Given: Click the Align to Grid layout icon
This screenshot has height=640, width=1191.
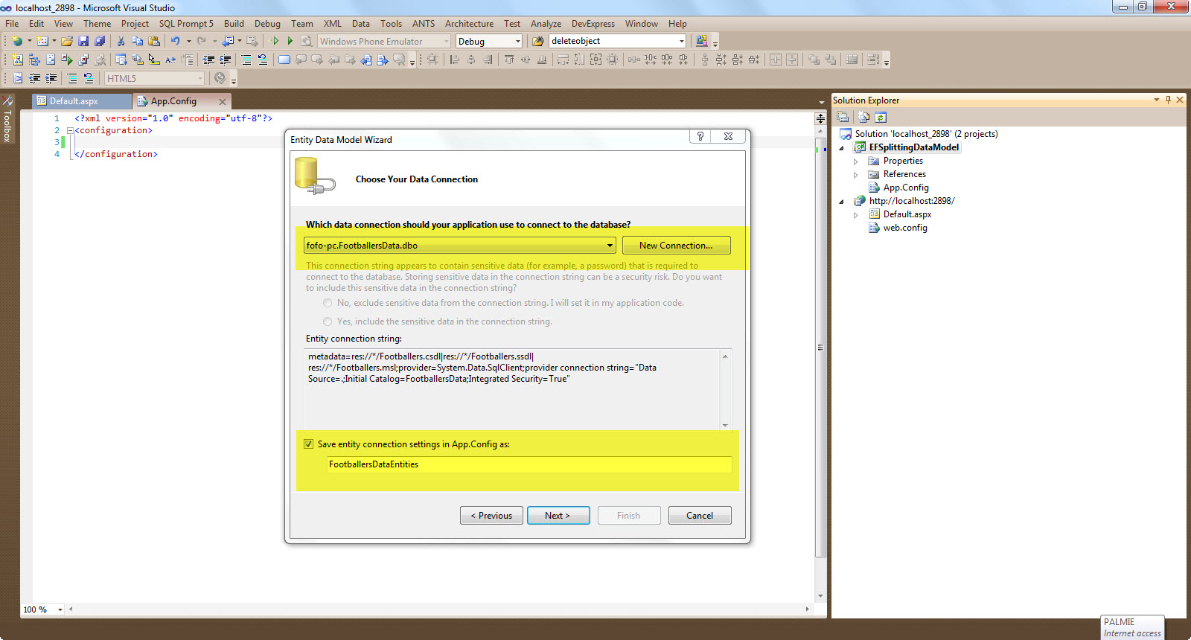Looking at the screenshot, I should (433, 60).
